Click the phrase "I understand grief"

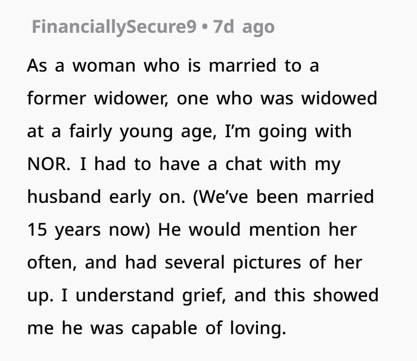pyautogui.click(x=130, y=295)
